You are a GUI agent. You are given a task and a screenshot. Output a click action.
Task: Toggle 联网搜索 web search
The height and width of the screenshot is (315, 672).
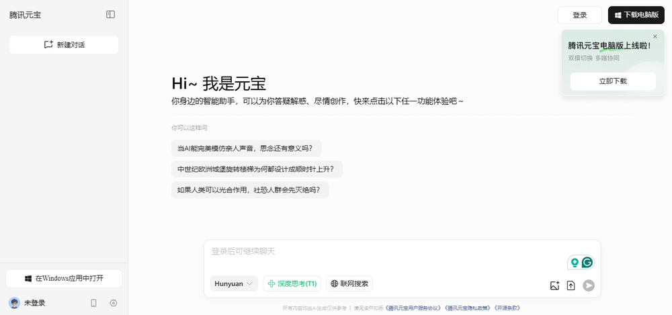pyautogui.click(x=349, y=283)
